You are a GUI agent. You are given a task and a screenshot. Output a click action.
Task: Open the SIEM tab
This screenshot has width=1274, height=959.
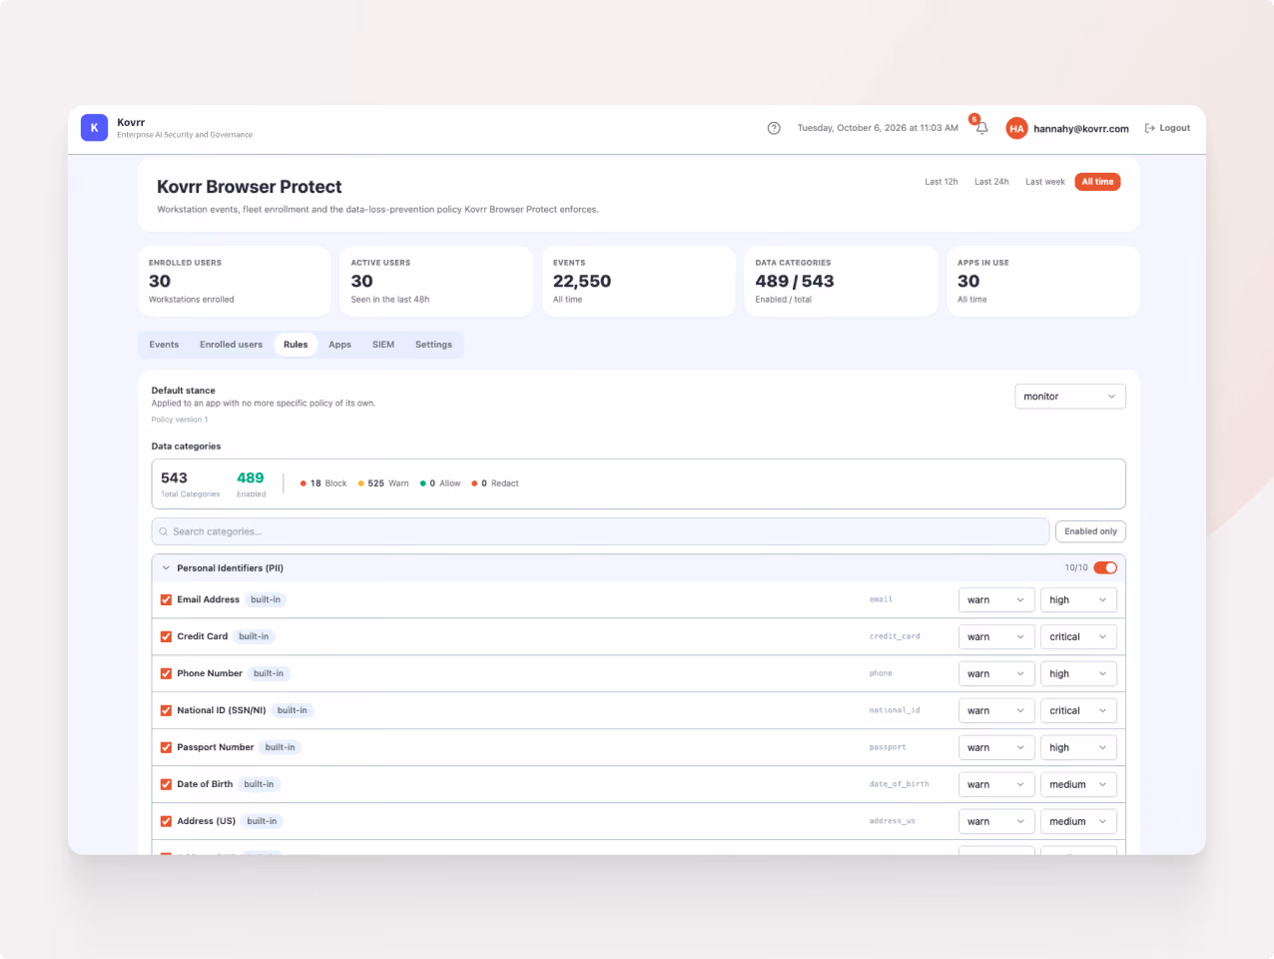pyautogui.click(x=383, y=345)
